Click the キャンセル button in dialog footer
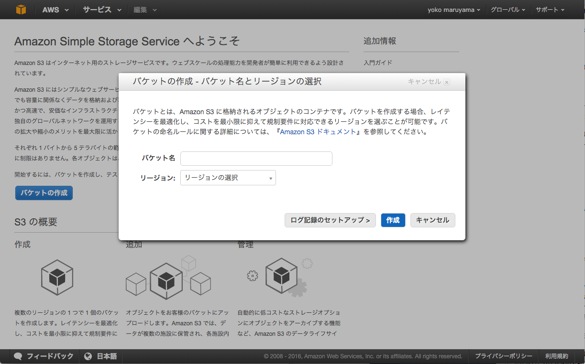 pyautogui.click(x=433, y=220)
